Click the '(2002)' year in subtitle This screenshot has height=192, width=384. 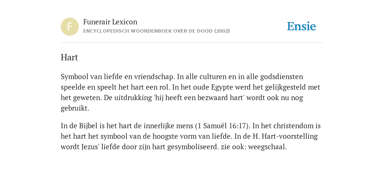[222, 31]
